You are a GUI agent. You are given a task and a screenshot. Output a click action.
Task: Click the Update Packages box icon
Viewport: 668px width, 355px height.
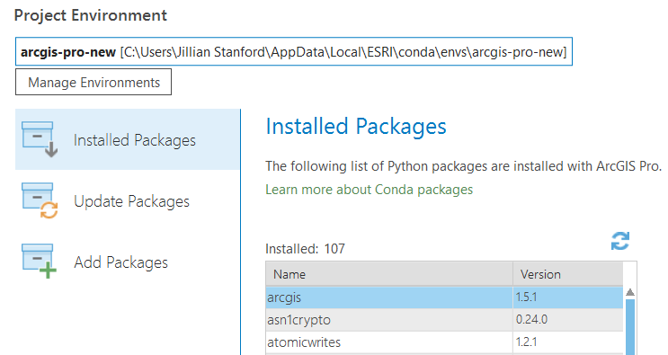[40, 200]
